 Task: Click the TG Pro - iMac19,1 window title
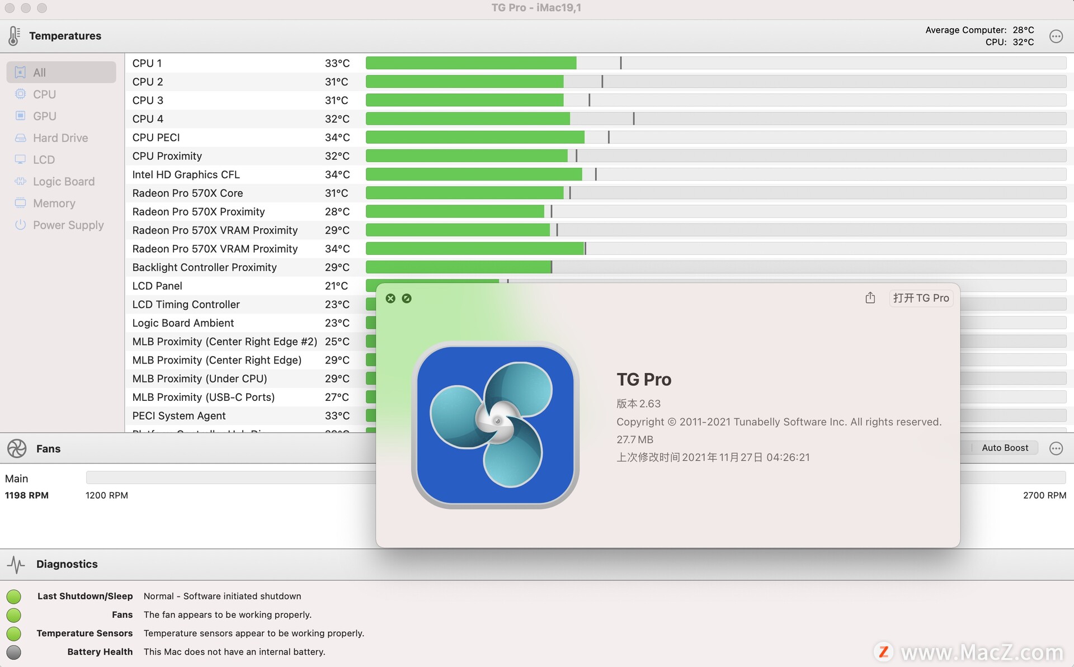coord(536,8)
